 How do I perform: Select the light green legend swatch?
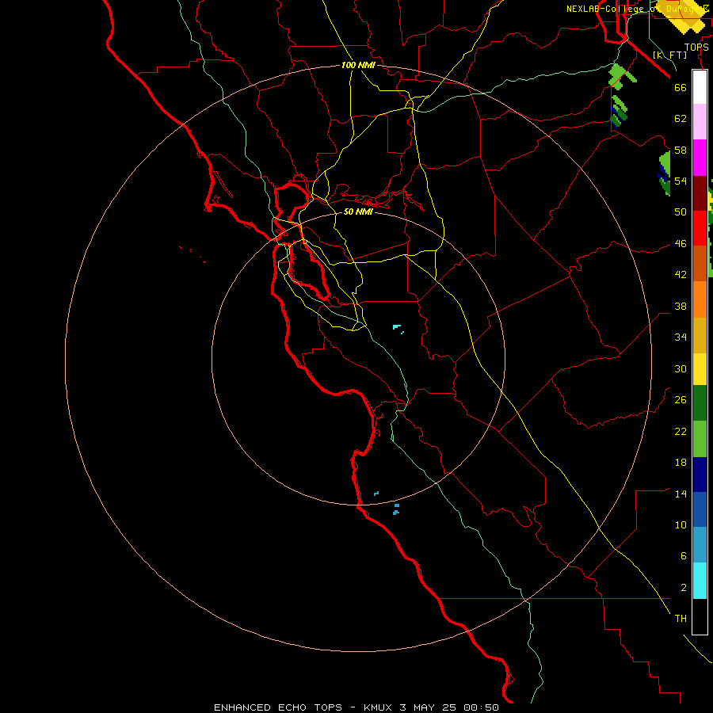[700, 439]
